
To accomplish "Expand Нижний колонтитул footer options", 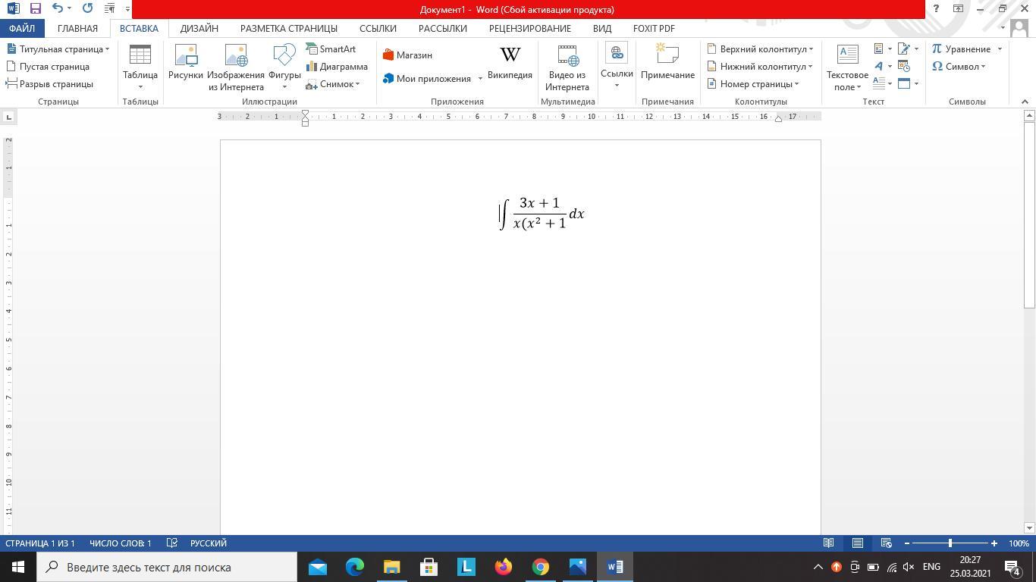I will point(760,66).
